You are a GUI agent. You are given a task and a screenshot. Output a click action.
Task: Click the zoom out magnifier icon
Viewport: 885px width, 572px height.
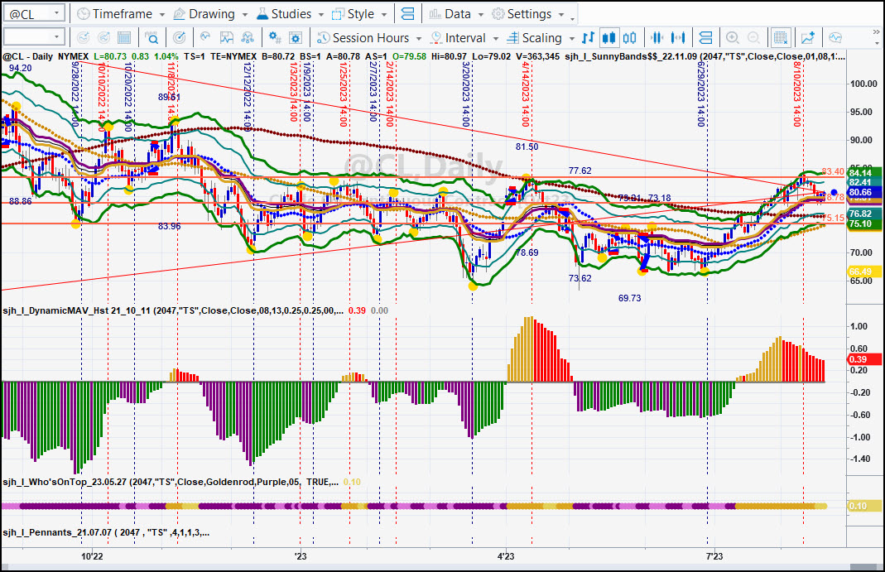(x=753, y=38)
